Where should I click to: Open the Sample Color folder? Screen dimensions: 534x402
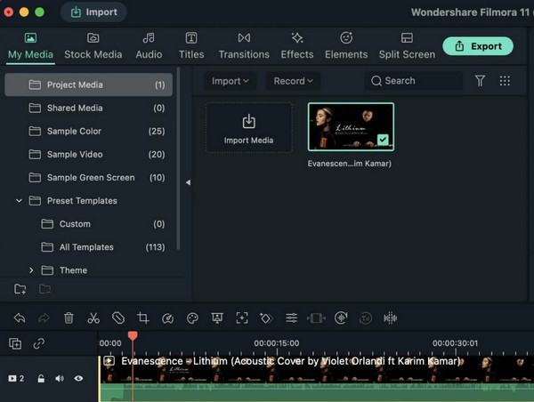click(88, 131)
